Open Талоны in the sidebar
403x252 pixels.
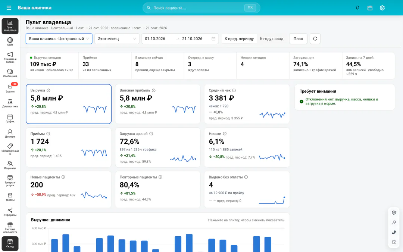(x=10, y=197)
